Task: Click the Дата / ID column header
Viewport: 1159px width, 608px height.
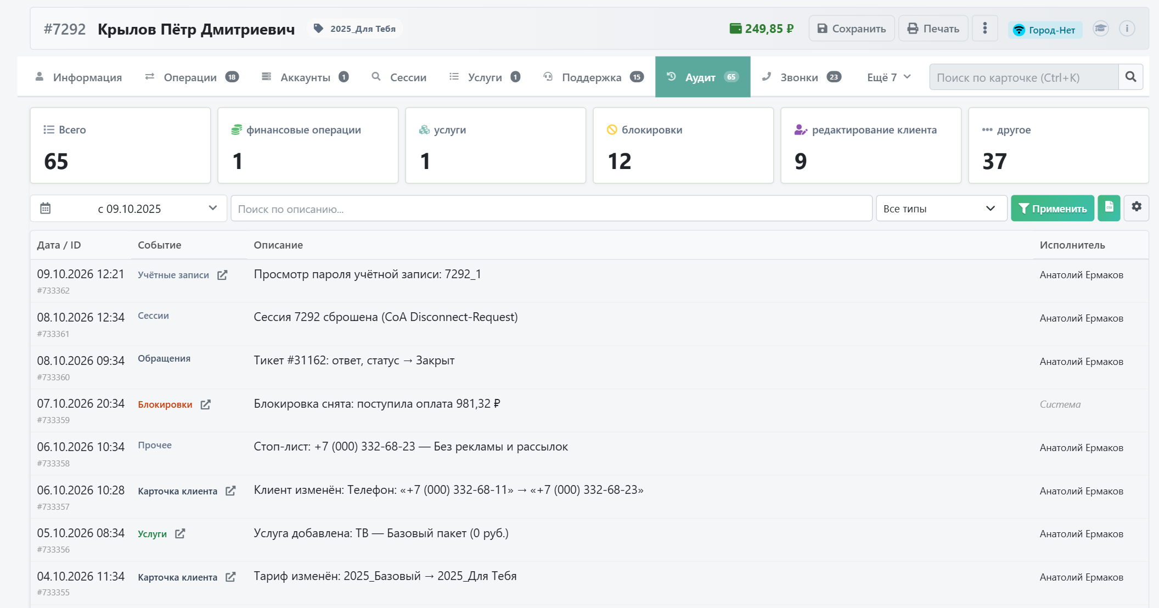Action: (x=59, y=245)
